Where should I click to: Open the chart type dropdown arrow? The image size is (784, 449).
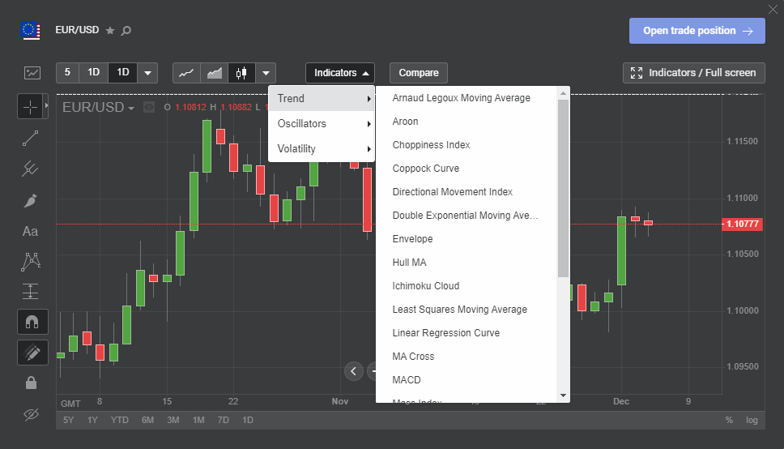click(x=266, y=73)
